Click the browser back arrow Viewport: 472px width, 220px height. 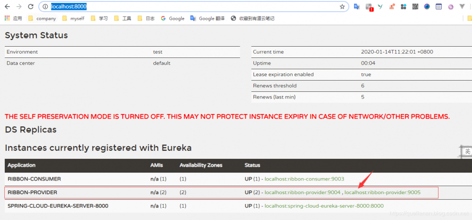pos(7,7)
